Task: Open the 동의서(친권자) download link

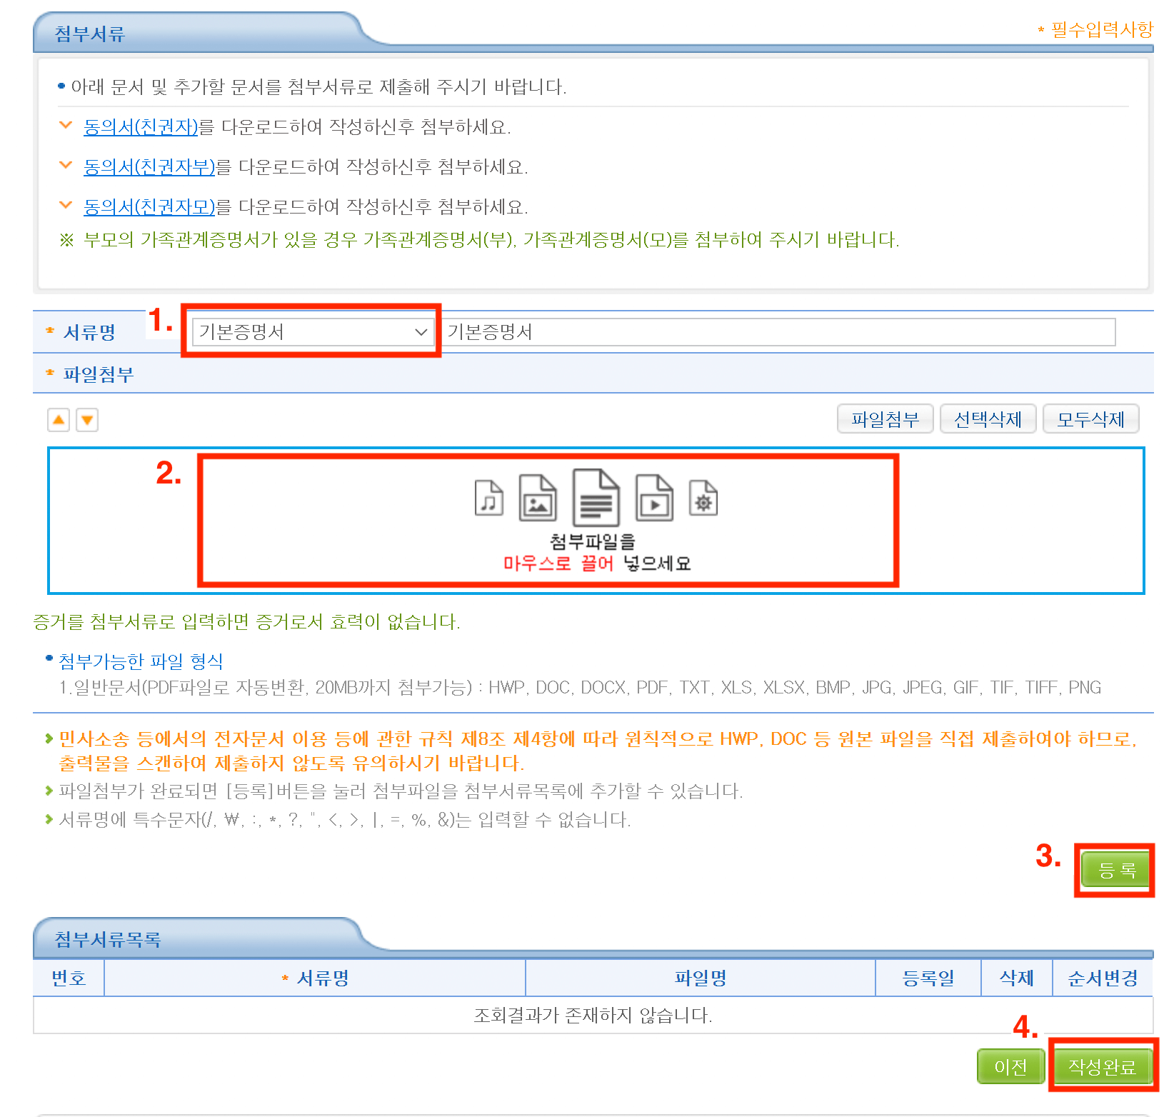Action: click(141, 127)
